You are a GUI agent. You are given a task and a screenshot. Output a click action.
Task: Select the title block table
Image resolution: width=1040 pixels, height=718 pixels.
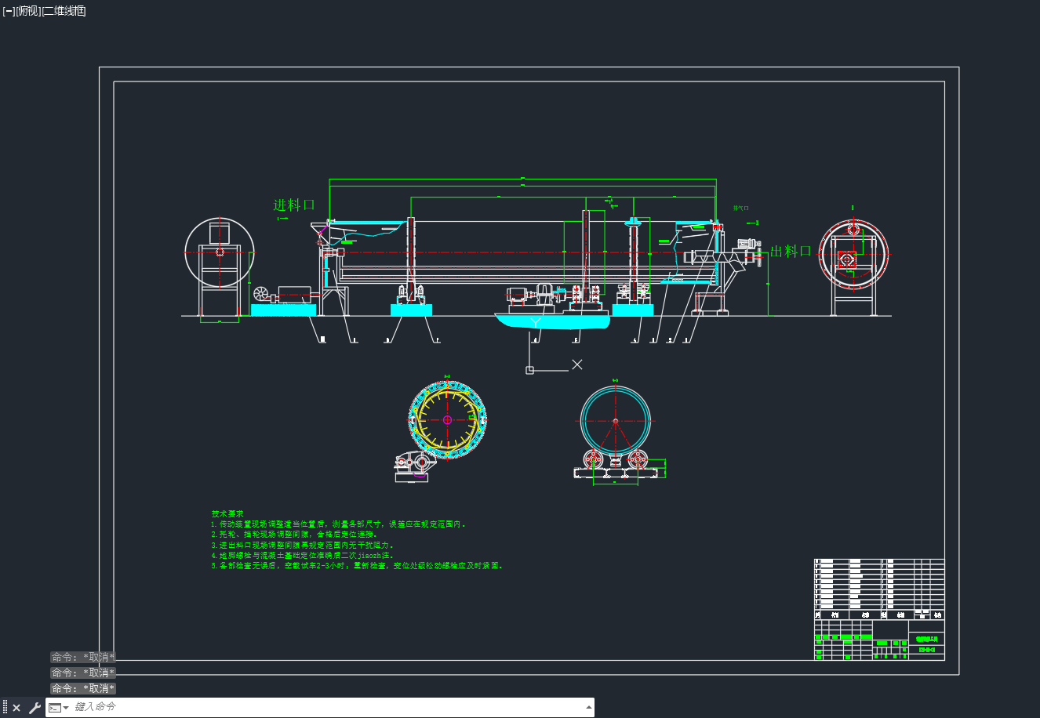pyautogui.click(x=879, y=609)
